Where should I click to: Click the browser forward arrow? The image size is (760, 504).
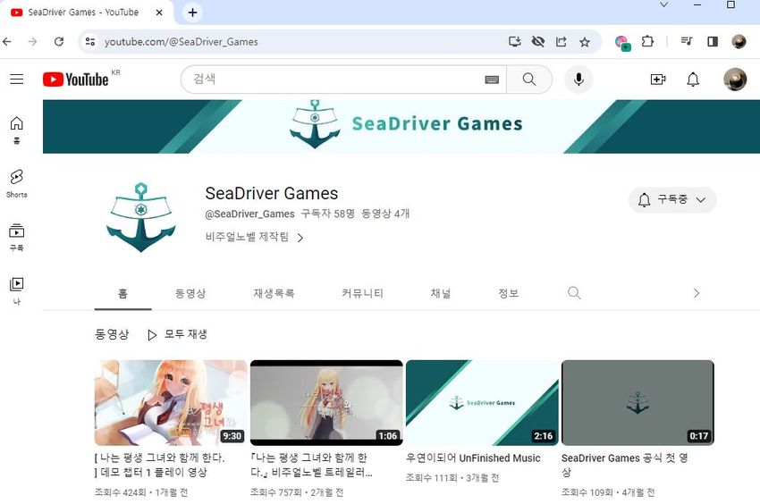pyautogui.click(x=32, y=42)
